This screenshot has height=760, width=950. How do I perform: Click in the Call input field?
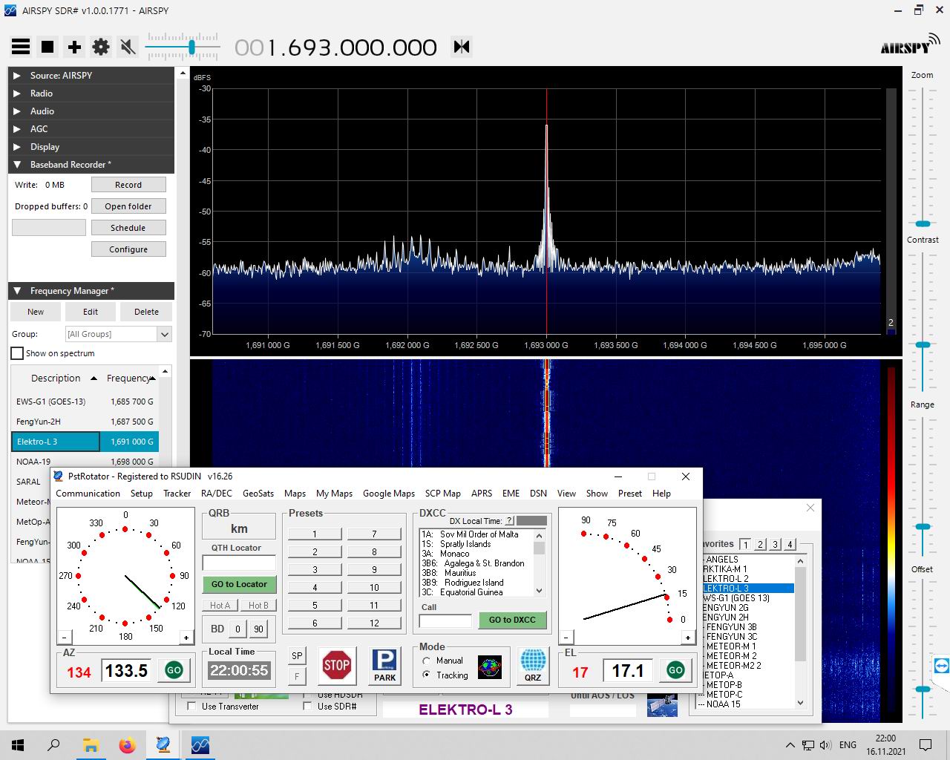pyautogui.click(x=445, y=620)
